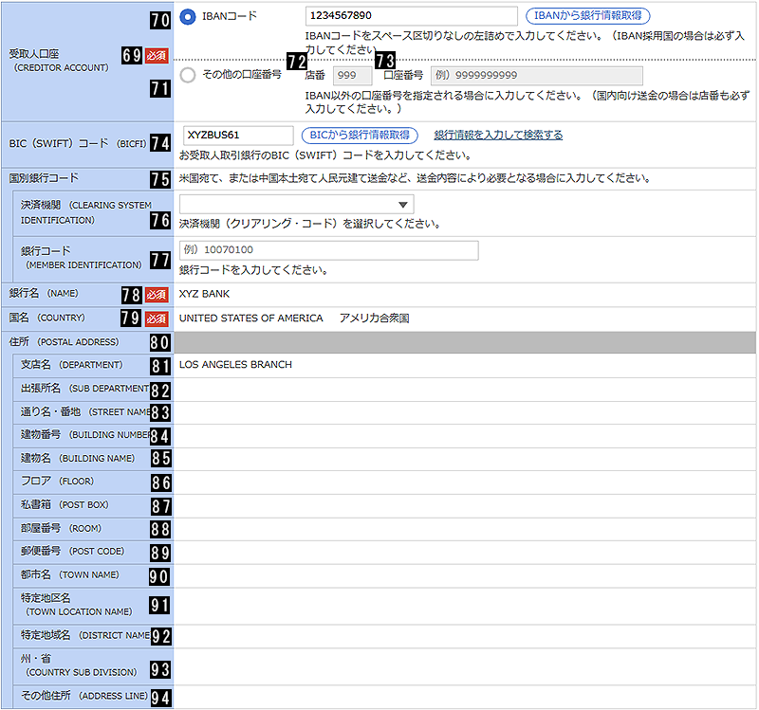The image size is (759, 710).
Task: Open the 決済機関 clearing system dropdown
Action: 296,204
